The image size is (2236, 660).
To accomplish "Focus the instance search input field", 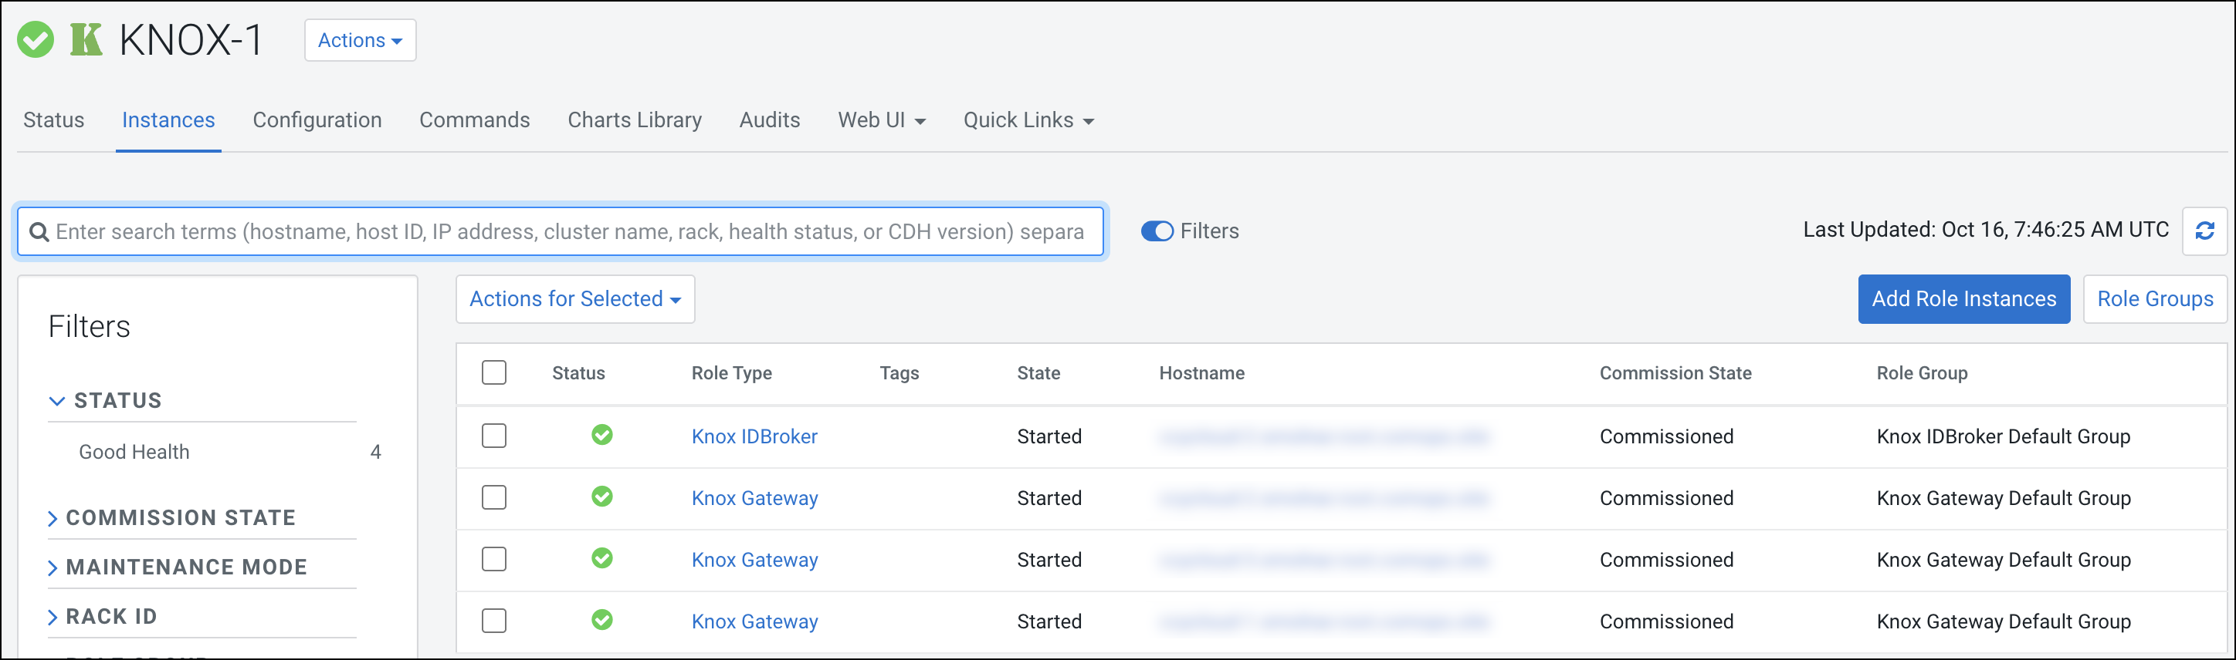I will coord(568,232).
